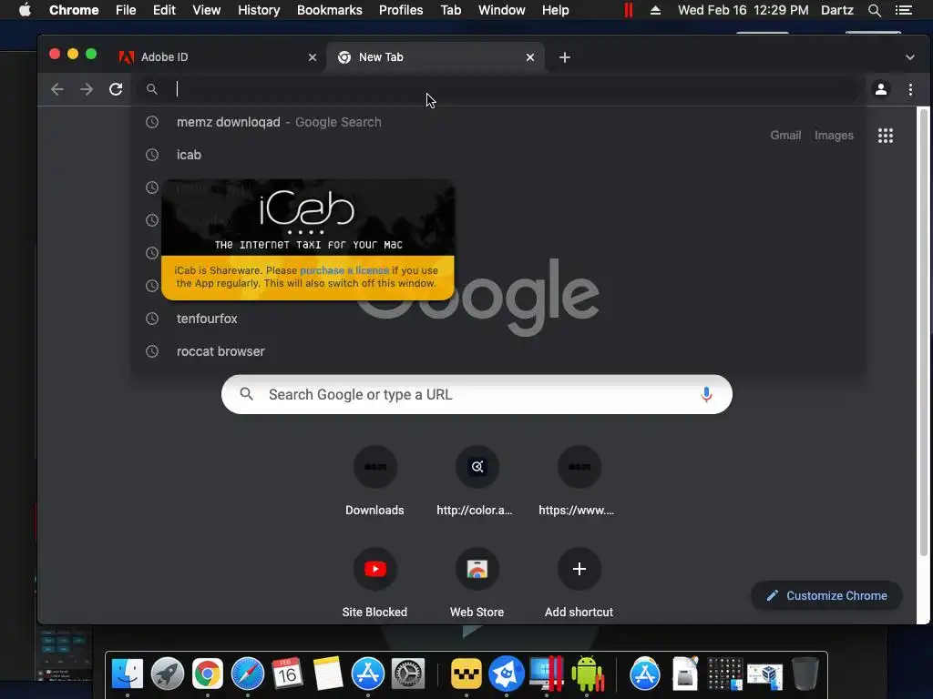Open the Chrome profile avatar button

click(x=881, y=89)
